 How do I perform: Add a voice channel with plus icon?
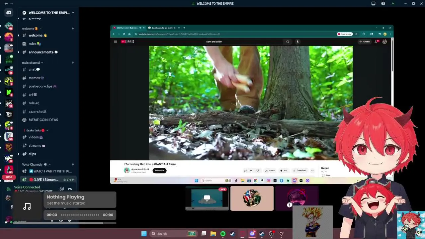click(x=73, y=164)
